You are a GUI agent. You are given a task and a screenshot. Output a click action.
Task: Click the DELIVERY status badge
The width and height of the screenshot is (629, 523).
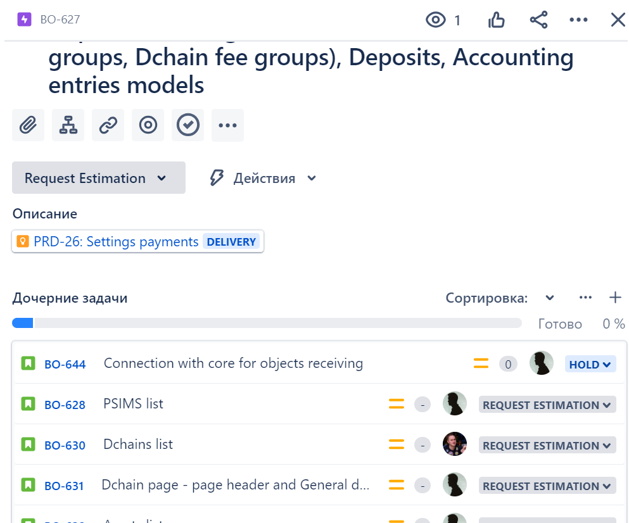[x=231, y=242]
